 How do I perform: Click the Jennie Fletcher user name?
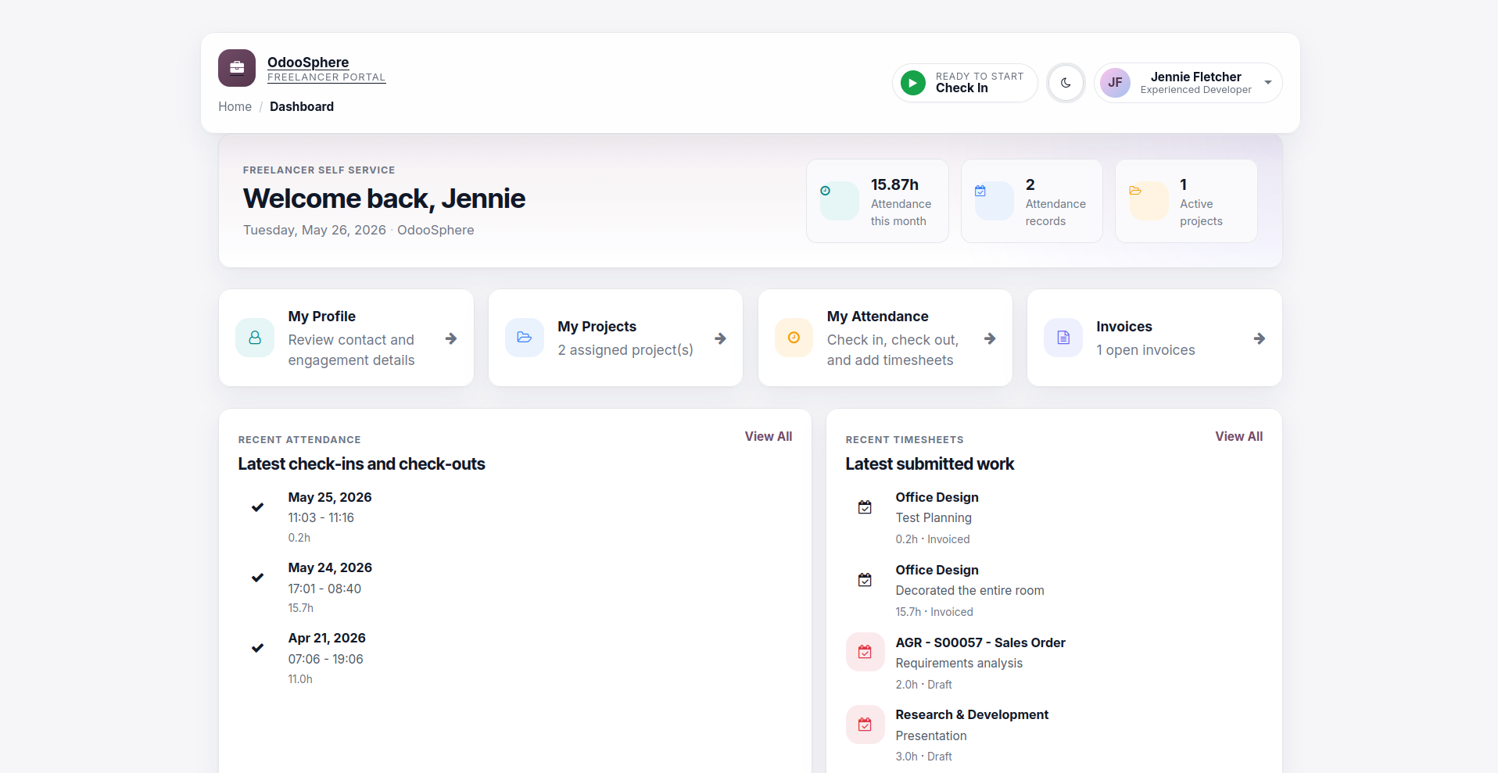point(1196,77)
